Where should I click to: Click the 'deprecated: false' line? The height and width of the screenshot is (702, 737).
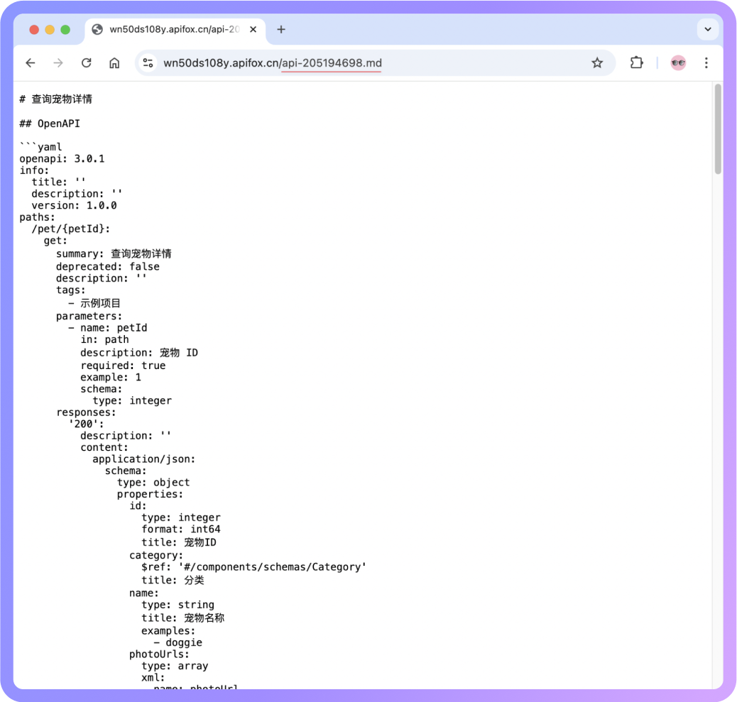pyautogui.click(x=108, y=266)
